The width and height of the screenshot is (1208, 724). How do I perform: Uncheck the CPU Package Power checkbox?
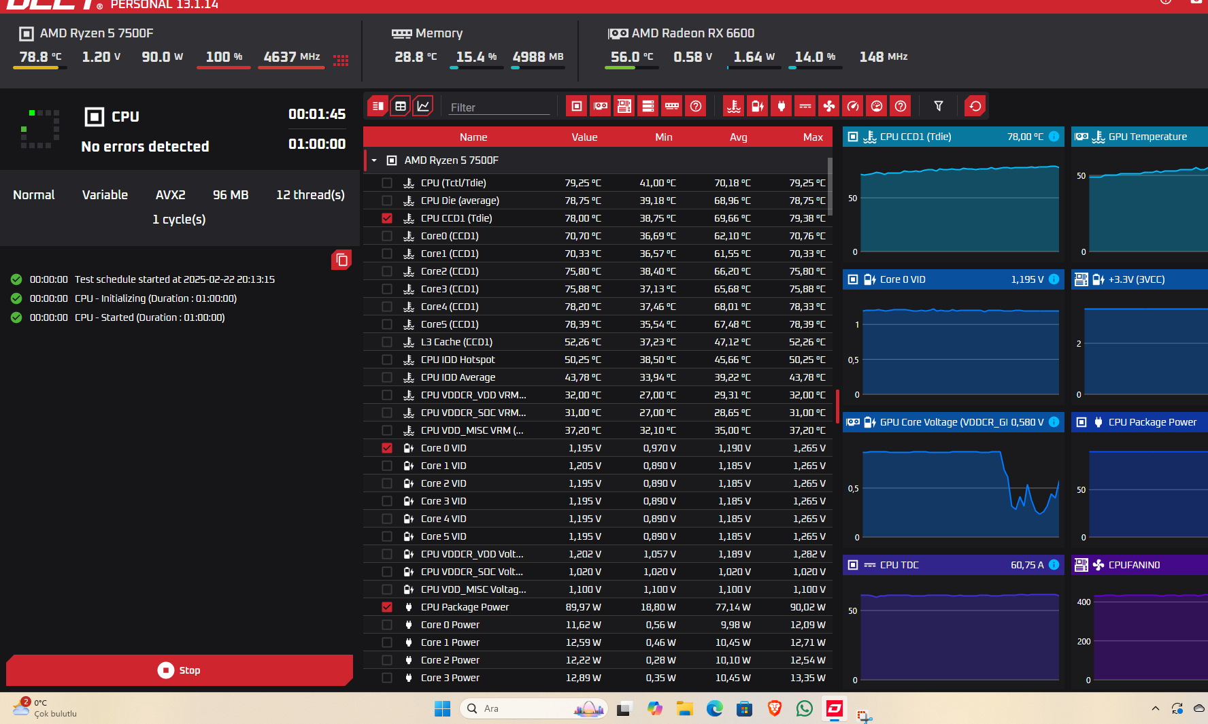click(x=387, y=607)
